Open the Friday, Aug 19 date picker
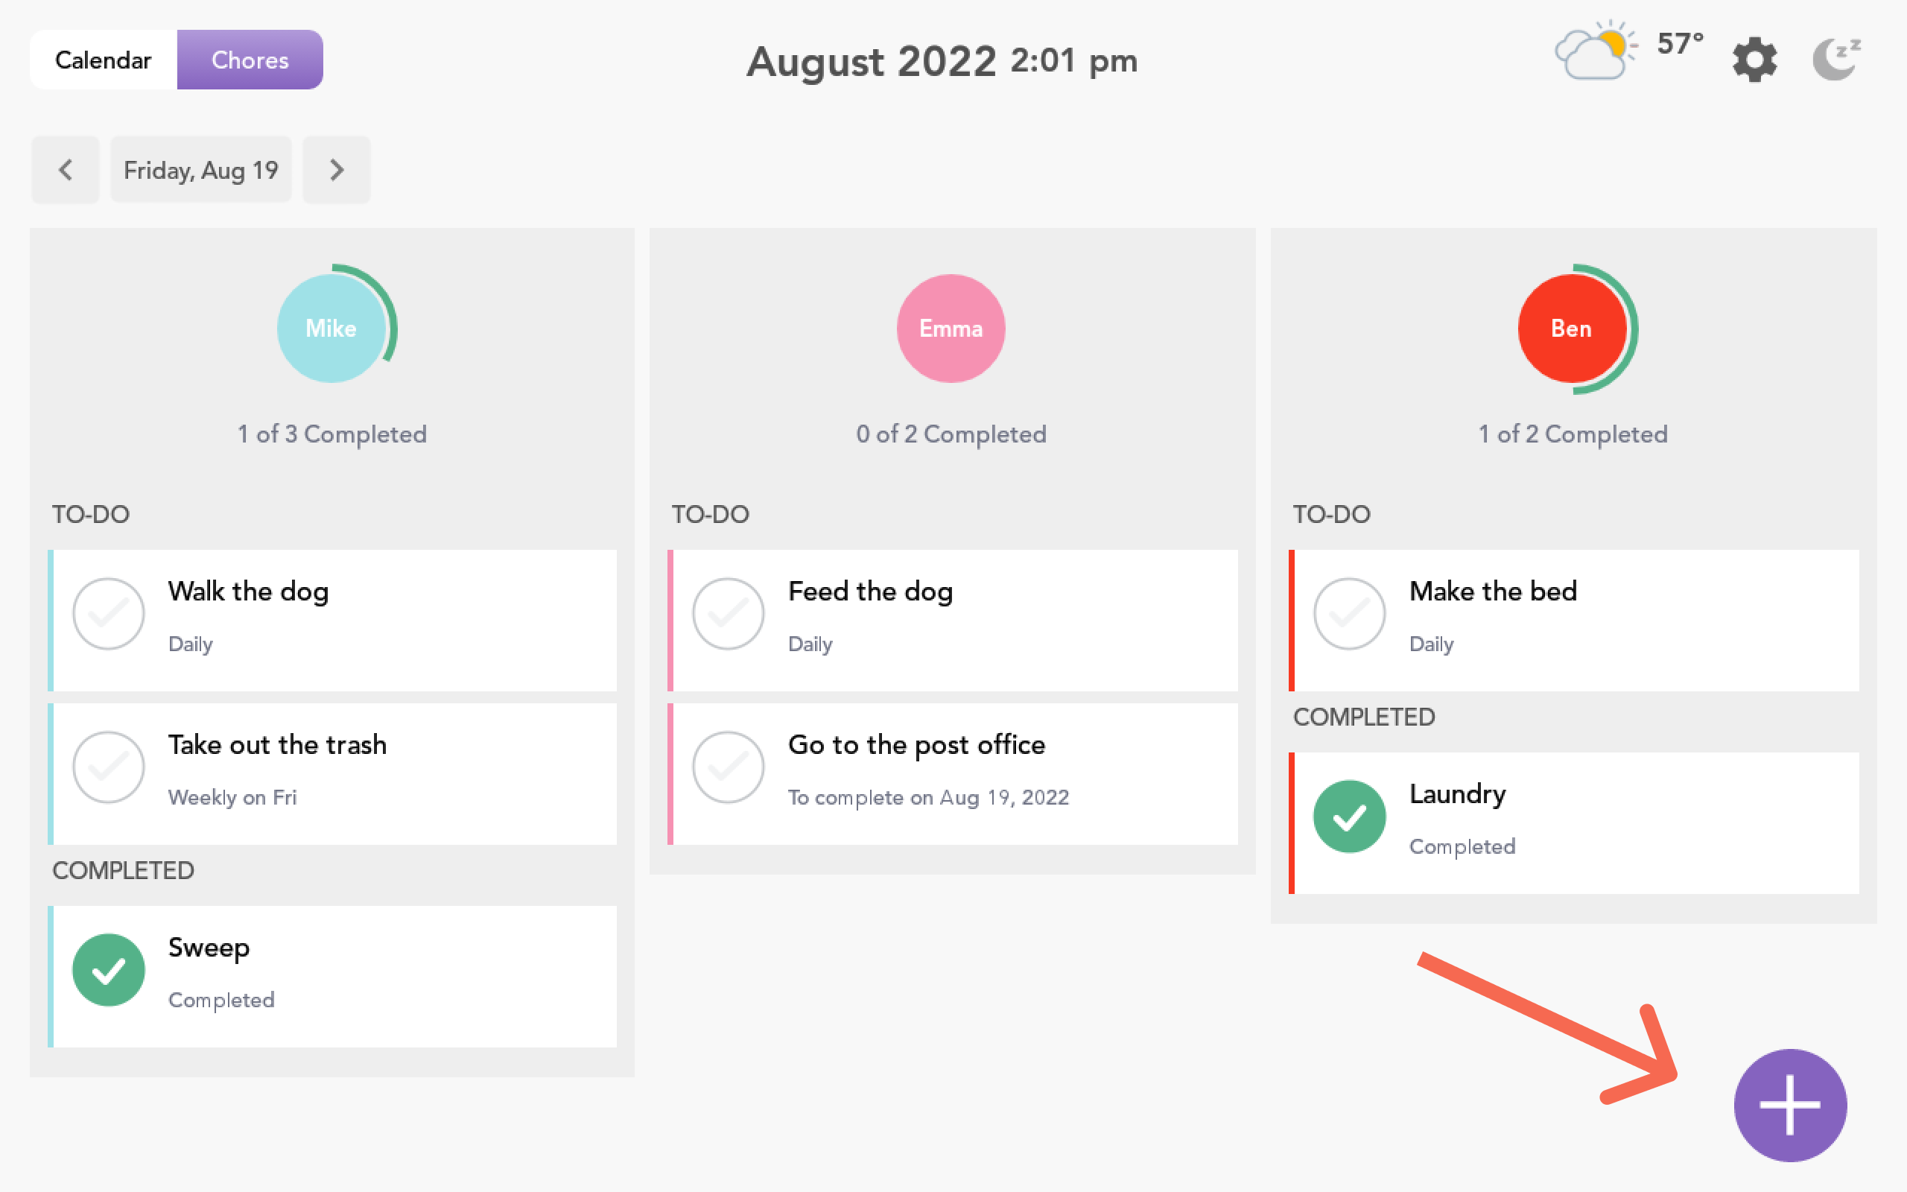Screen dimensions: 1907x1192 201,170
